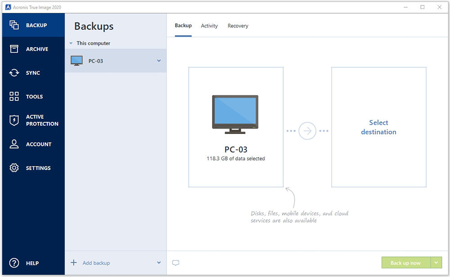The image size is (450, 277).
Task: Click the circled arrow between source and destination
Action: coord(307,131)
